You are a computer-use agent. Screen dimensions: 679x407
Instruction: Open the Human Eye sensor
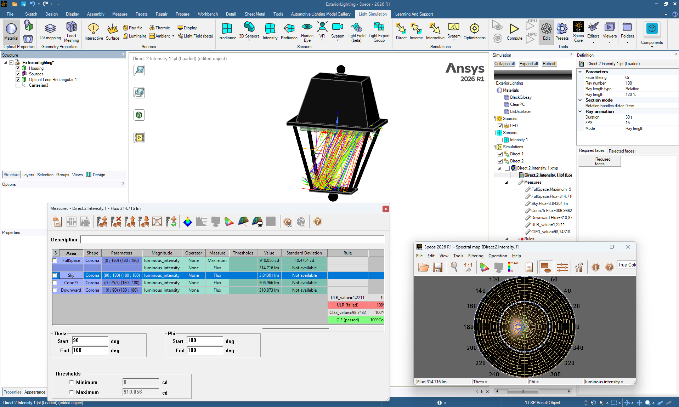click(x=307, y=31)
